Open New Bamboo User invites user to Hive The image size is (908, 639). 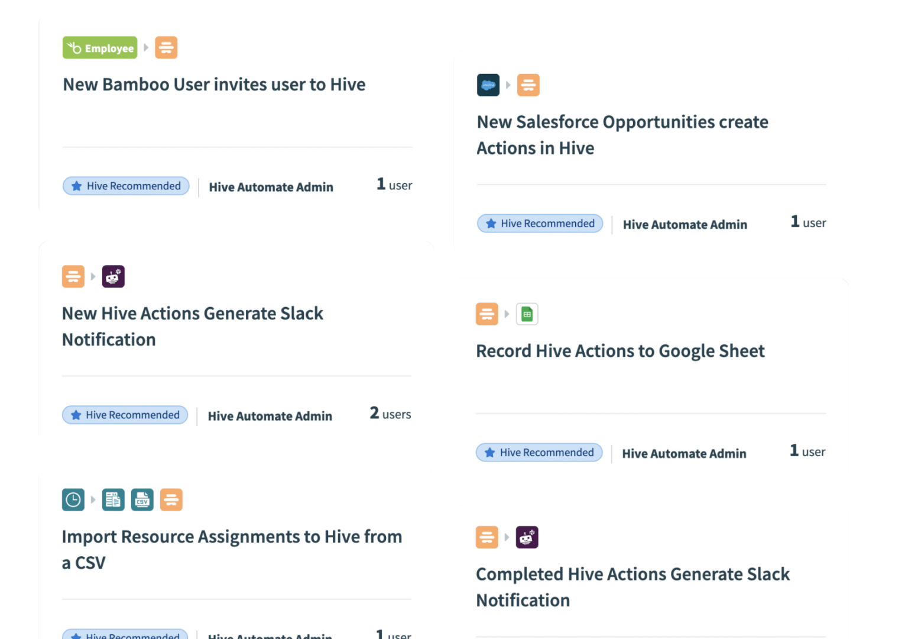(214, 85)
